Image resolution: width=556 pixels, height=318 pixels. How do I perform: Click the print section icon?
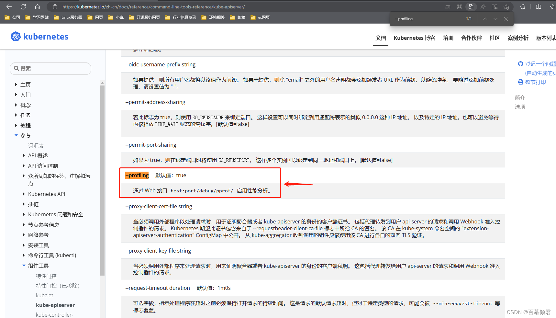520,82
